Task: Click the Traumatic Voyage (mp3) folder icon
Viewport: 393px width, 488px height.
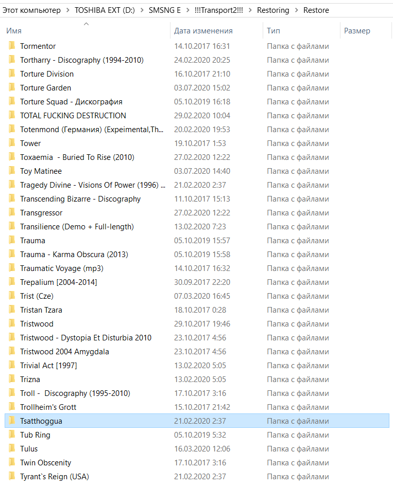Action: (12, 267)
